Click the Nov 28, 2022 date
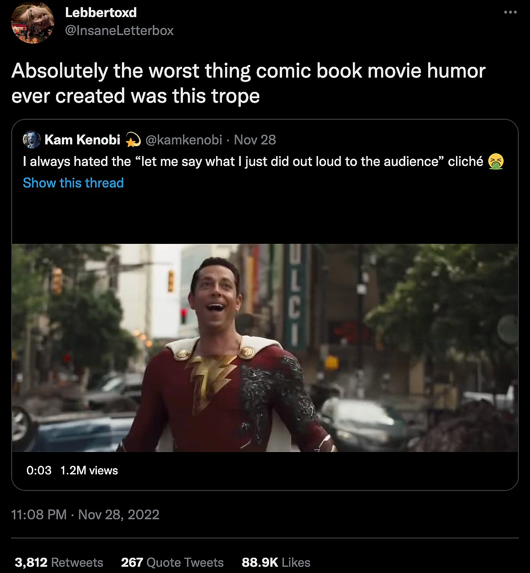 click(119, 514)
